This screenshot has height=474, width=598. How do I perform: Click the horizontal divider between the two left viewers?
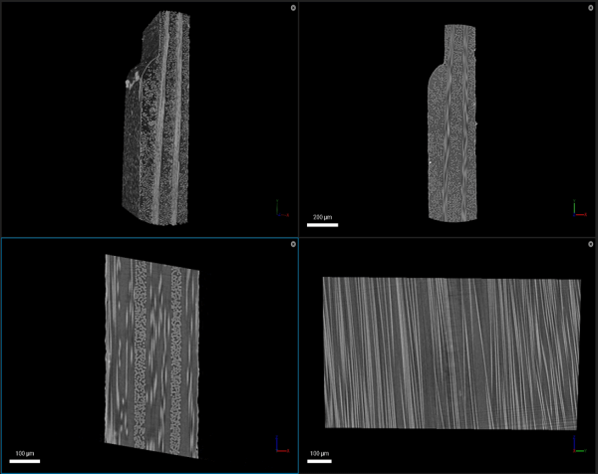click(x=149, y=236)
